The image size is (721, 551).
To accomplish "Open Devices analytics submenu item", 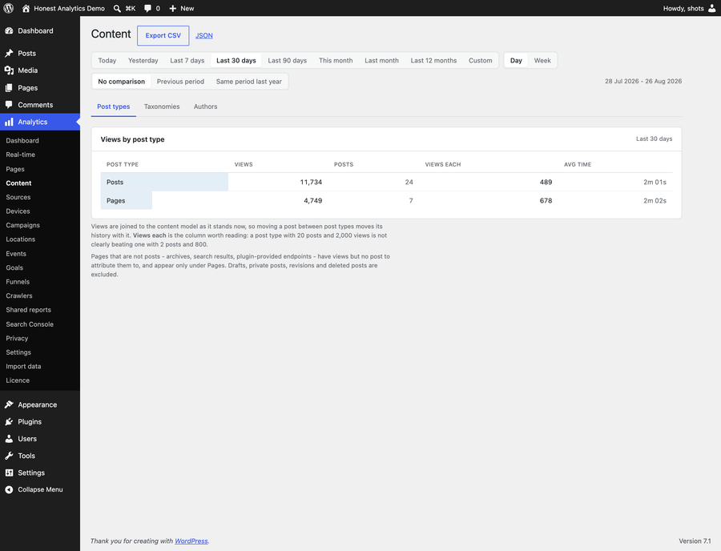I will tap(18, 211).
